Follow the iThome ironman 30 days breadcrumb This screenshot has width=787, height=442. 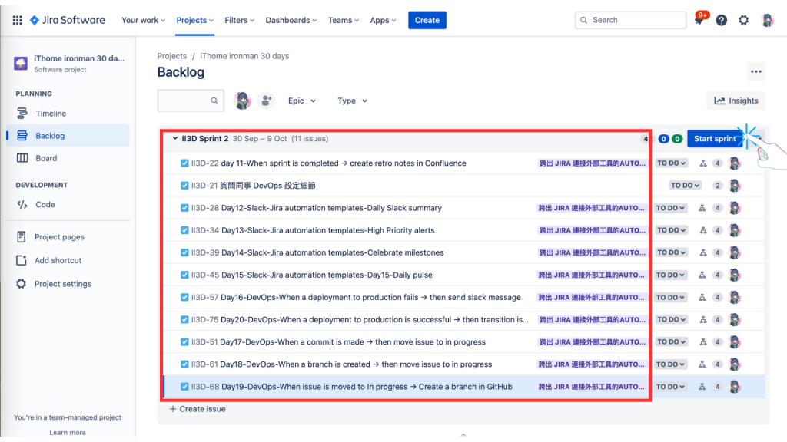244,56
